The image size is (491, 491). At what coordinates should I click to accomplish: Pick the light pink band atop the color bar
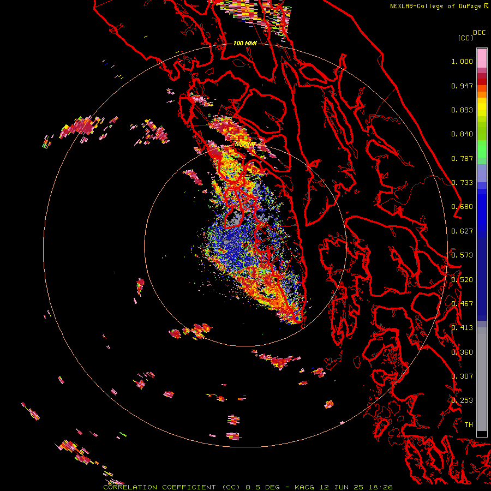click(x=482, y=58)
